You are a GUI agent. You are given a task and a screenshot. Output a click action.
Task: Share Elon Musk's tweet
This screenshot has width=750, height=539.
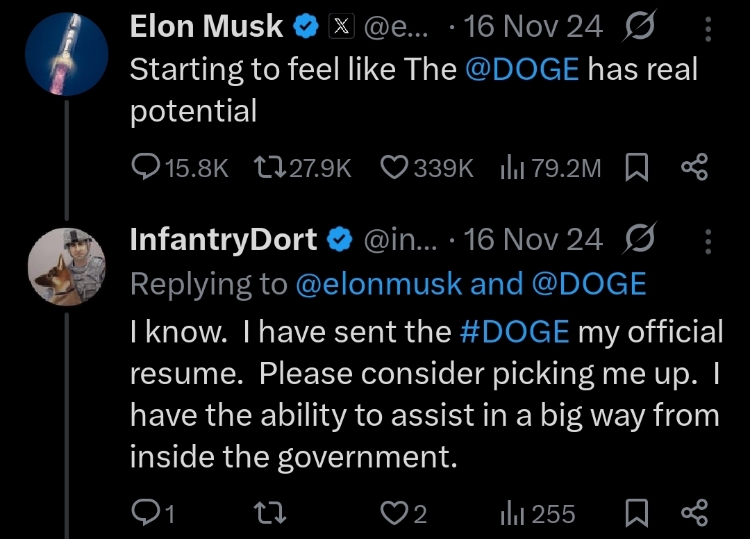tap(694, 167)
